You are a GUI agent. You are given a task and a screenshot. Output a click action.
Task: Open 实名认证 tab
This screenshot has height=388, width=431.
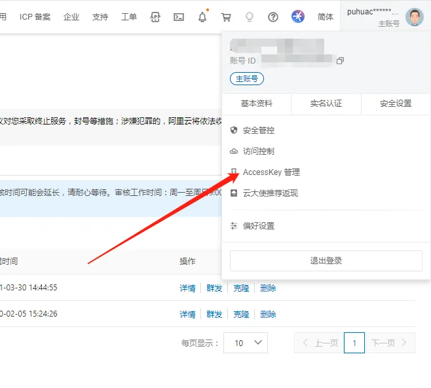click(326, 104)
